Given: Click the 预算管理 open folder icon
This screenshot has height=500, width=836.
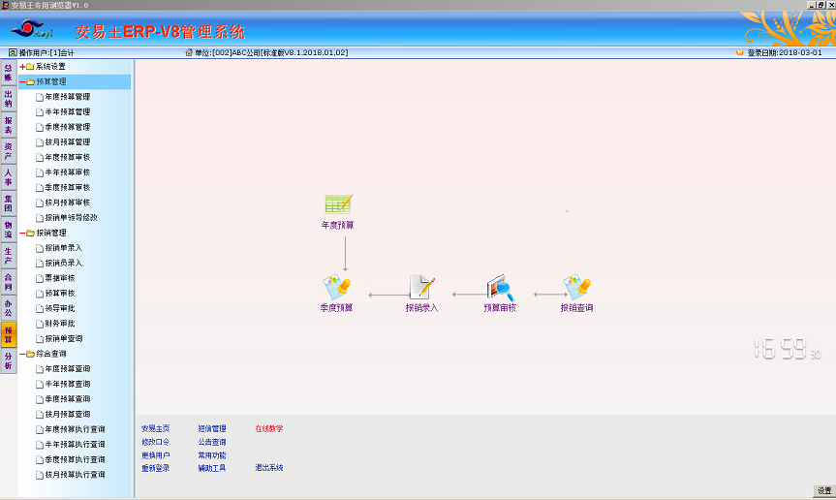Looking at the screenshot, I should point(30,81).
